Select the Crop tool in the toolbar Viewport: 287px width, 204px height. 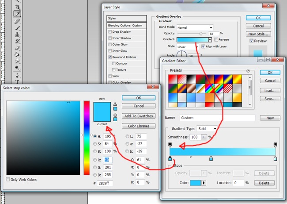(x=18, y=8)
